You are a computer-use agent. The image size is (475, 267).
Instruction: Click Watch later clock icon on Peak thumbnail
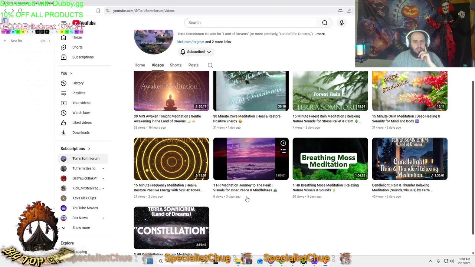pyautogui.click(x=283, y=143)
